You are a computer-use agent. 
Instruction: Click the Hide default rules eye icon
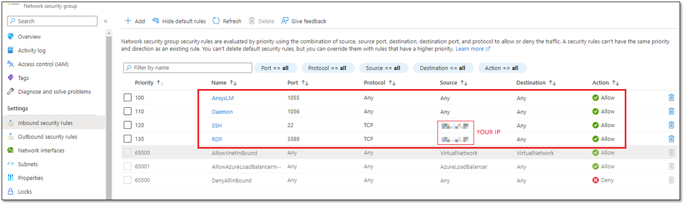156,21
